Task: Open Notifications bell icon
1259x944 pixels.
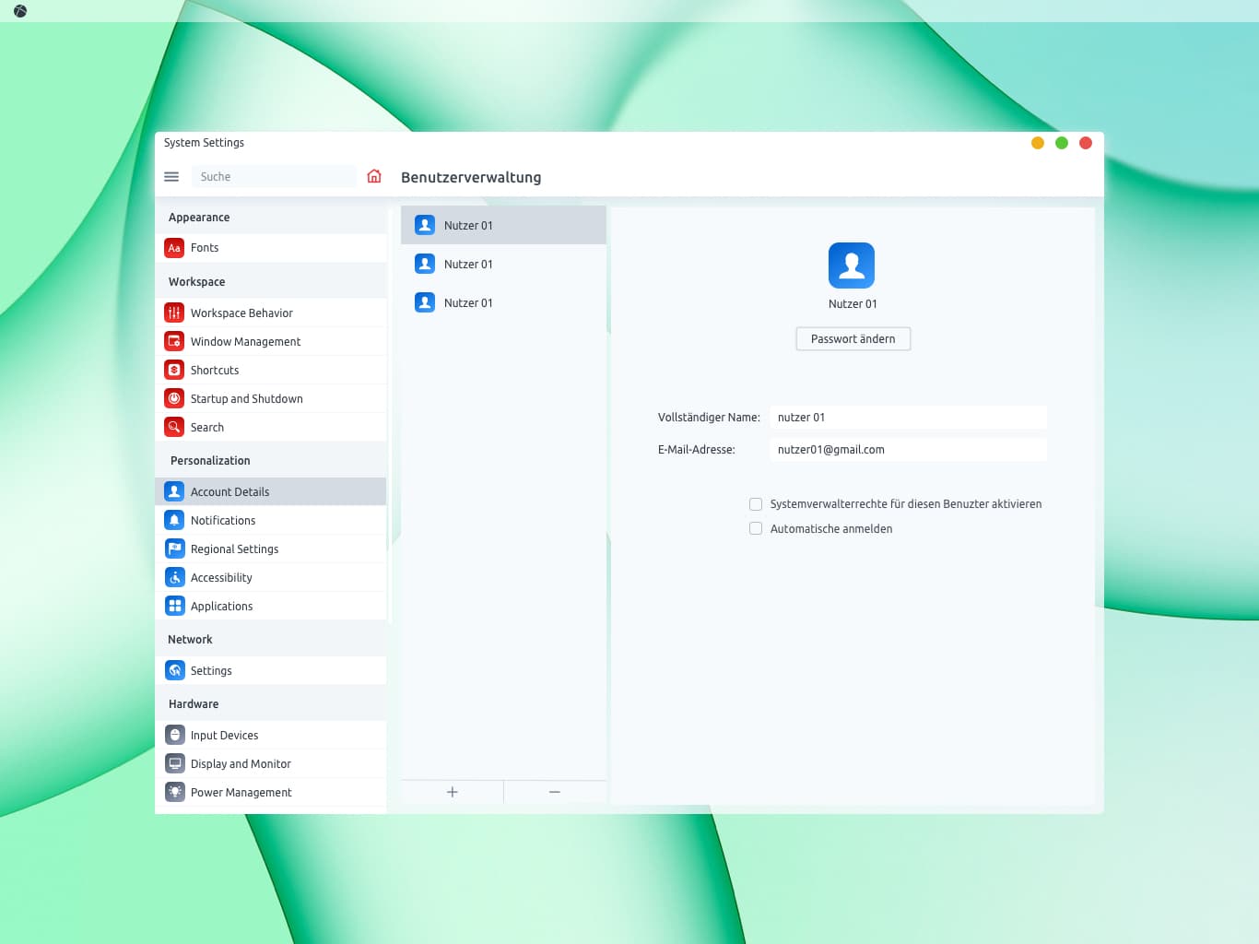Action: coord(174,520)
